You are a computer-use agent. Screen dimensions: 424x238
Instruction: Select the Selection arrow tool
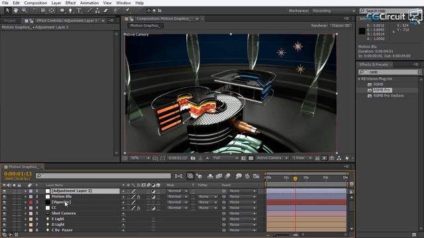7,11
